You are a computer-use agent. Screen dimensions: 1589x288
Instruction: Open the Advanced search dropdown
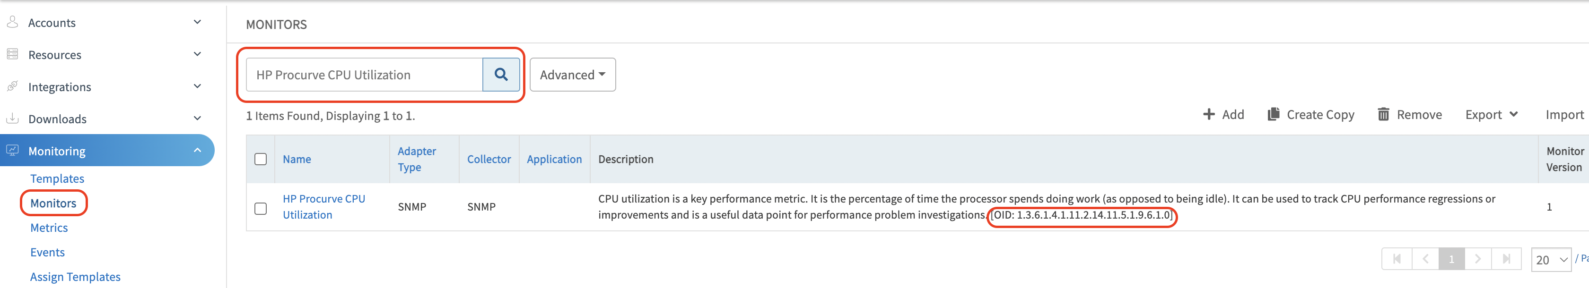click(x=572, y=75)
